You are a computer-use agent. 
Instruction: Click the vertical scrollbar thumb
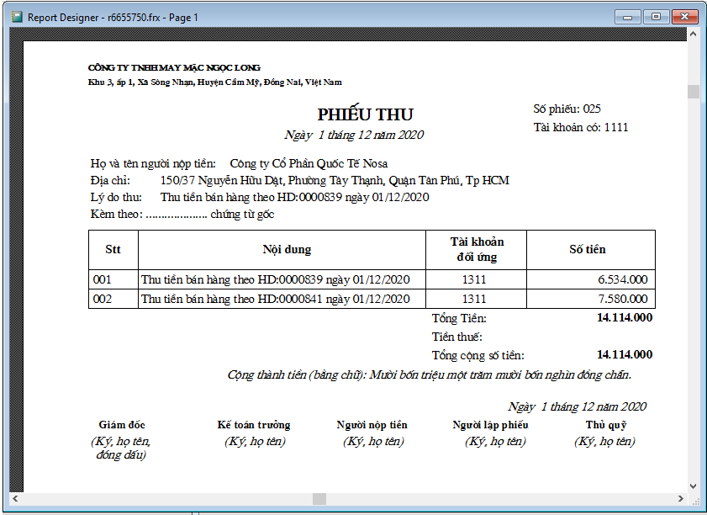(x=693, y=91)
